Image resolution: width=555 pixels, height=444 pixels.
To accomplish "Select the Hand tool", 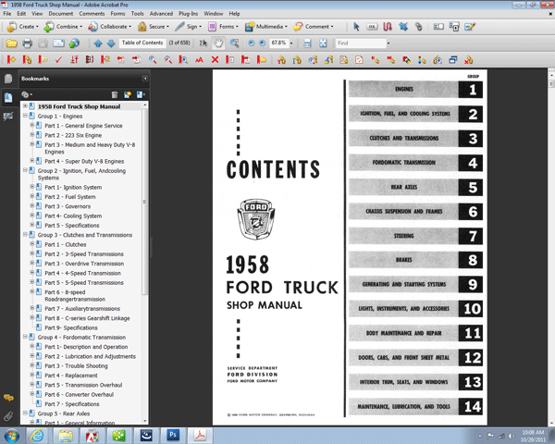I will coord(217,43).
